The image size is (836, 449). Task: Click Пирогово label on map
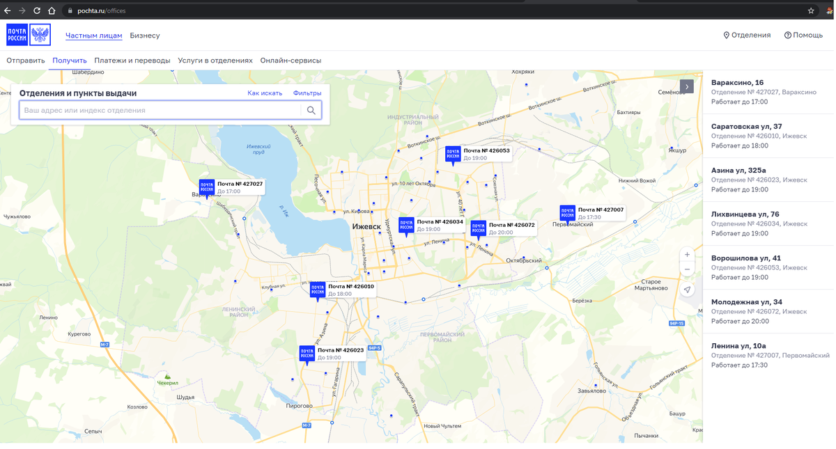tap(300, 405)
